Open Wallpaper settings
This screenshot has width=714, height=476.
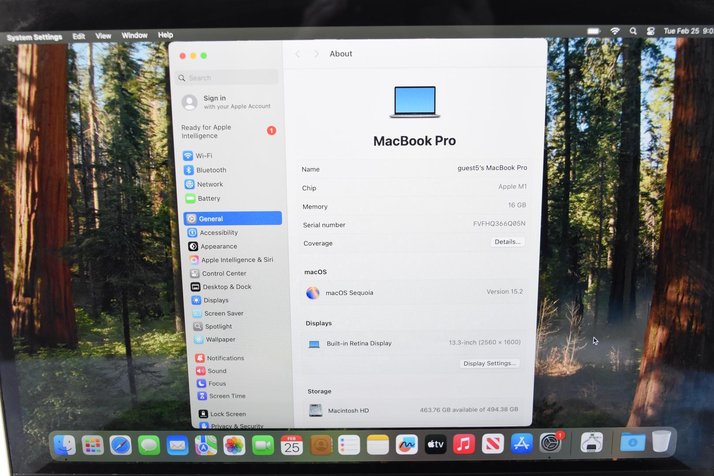point(215,339)
